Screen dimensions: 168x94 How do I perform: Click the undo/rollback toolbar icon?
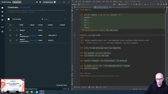158,4
